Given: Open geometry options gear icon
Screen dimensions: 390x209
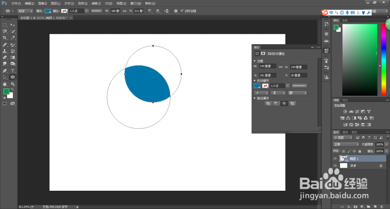Looking at the screenshot, I should [176, 11].
